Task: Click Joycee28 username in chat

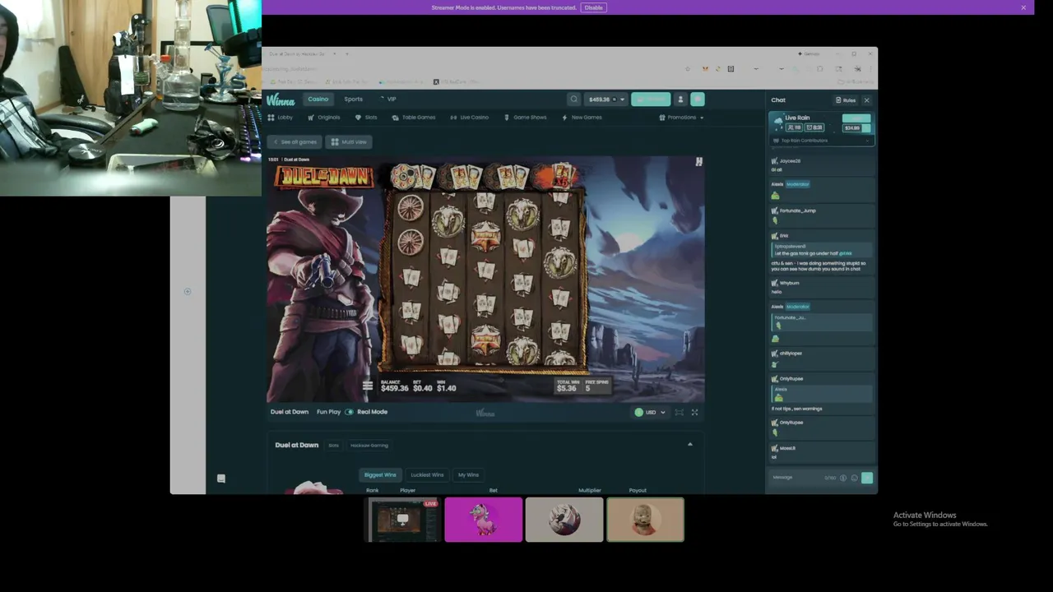Action: tap(790, 161)
